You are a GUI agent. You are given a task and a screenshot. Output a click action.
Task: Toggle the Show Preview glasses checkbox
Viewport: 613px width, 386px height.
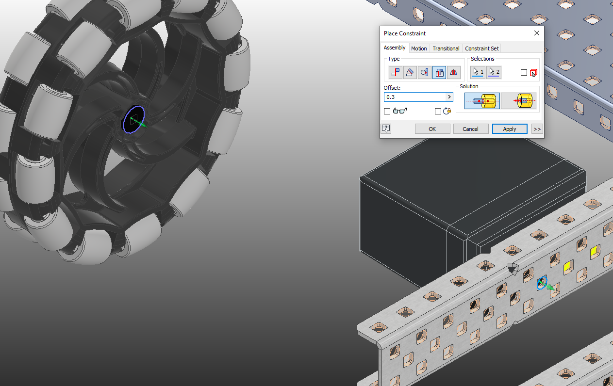coord(387,111)
